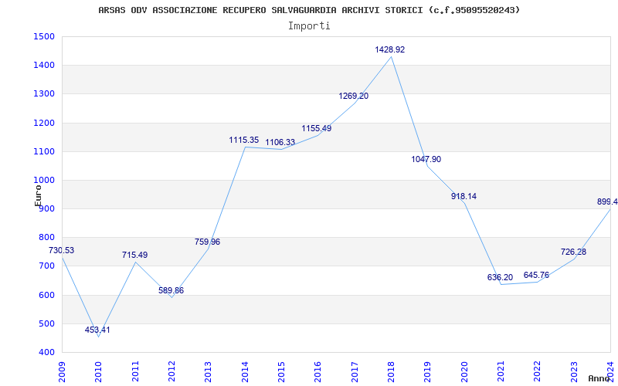
Task: Click the 1500 y-axis tick label
Action: pyautogui.click(x=44, y=36)
